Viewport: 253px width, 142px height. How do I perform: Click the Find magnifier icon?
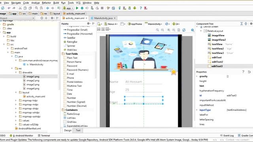36,8
